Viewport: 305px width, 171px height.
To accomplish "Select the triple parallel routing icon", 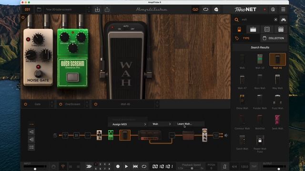I will (x=31, y=147).
